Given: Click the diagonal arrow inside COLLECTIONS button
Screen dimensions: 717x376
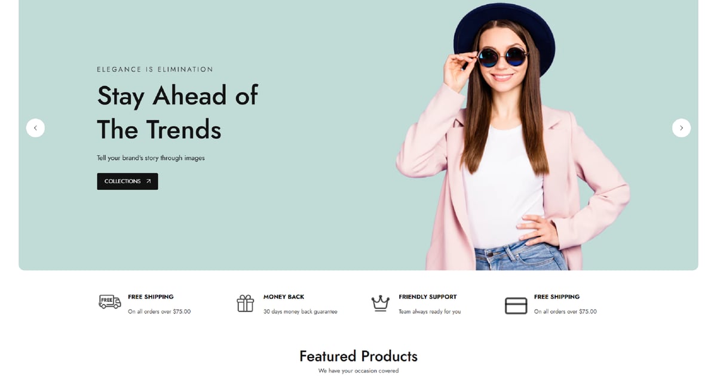Looking at the screenshot, I should (x=148, y=181).
